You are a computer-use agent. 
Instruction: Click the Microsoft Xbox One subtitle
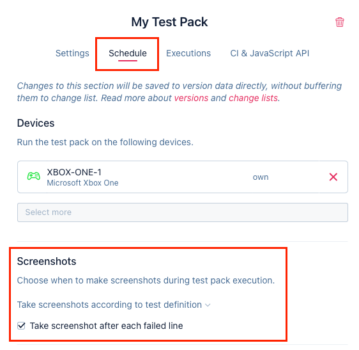tap(82, 183)
